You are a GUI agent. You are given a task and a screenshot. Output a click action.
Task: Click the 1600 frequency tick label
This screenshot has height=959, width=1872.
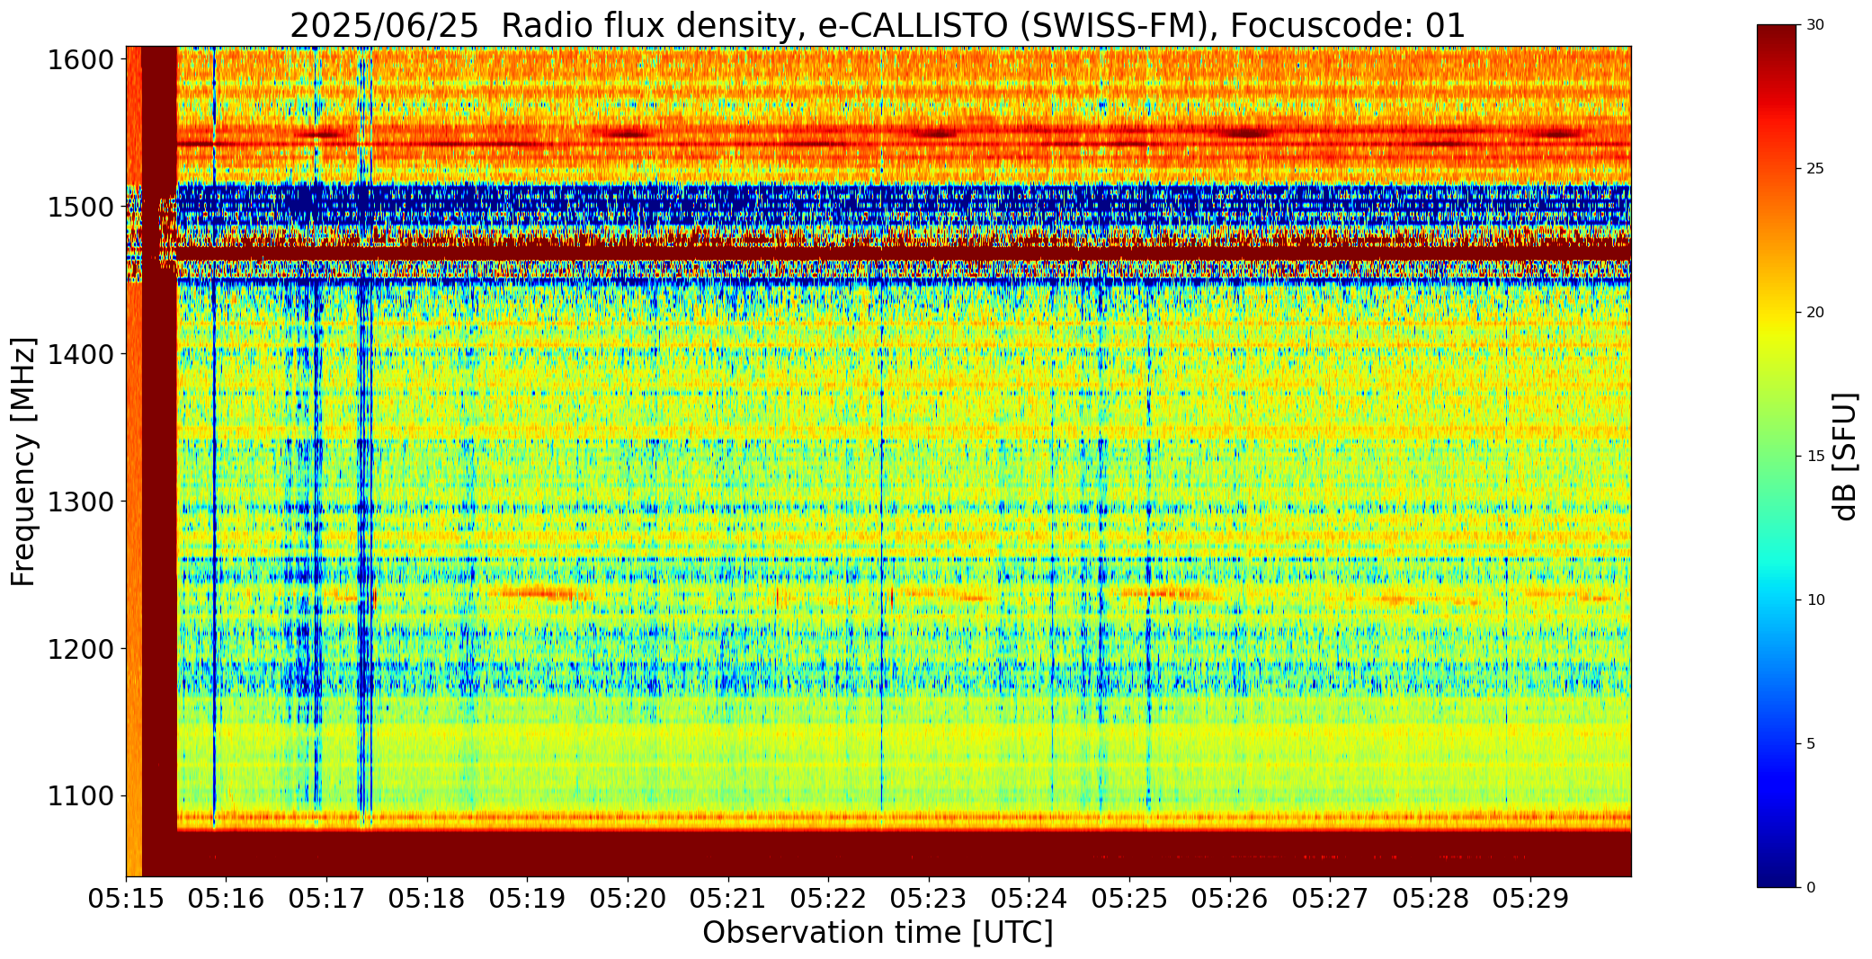pyautogui.click(x=81, y=60)
